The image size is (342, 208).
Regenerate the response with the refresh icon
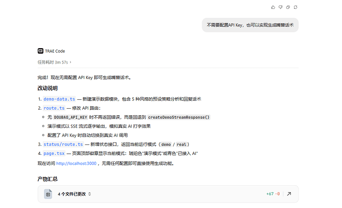[295, 7]
